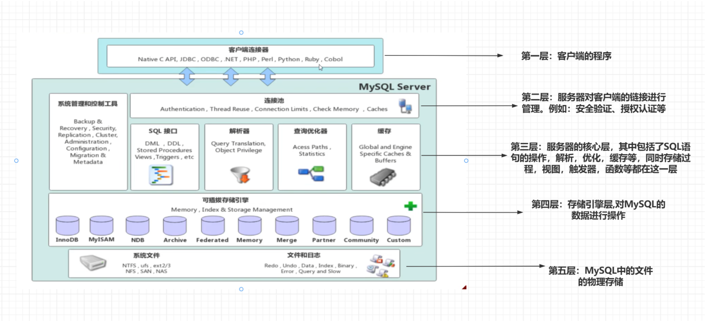Click the red corner triangle marker
The width and height of the screenshot is (709, 323).
coord(464,287)
